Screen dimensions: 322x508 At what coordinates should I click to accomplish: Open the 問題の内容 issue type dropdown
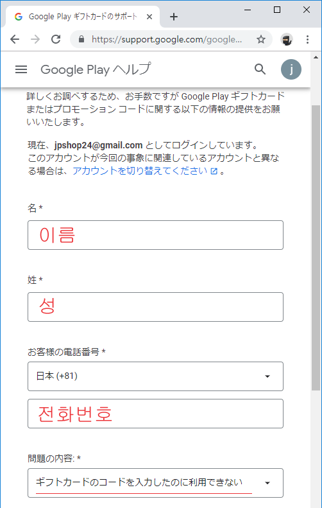(x=155, y=483)
